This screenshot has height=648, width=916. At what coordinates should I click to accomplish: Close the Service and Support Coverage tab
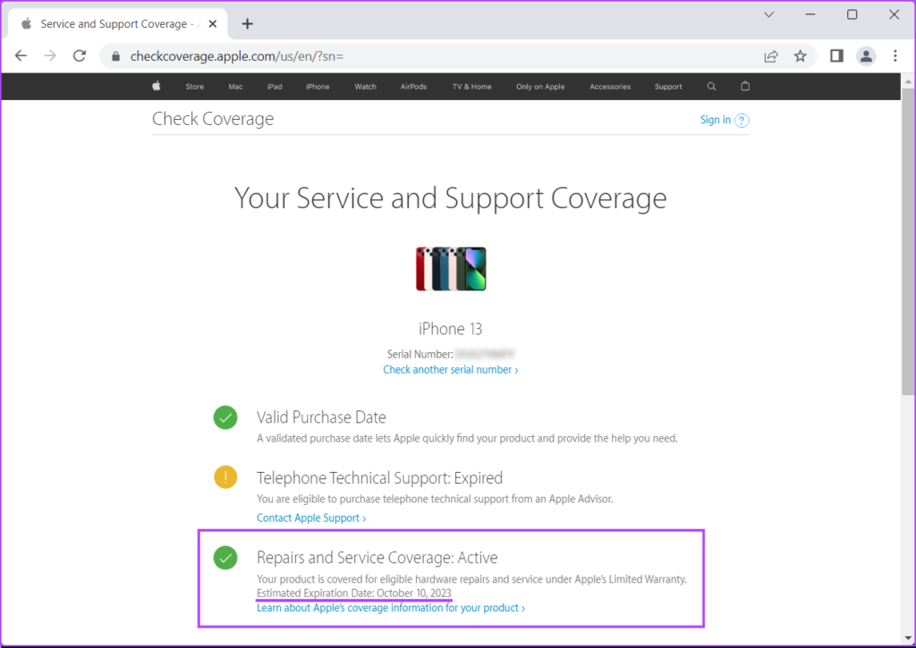coord(213,24)
